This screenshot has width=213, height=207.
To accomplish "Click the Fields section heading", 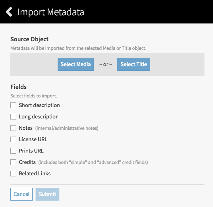I will pyautogui.click(x=18, y=87).
